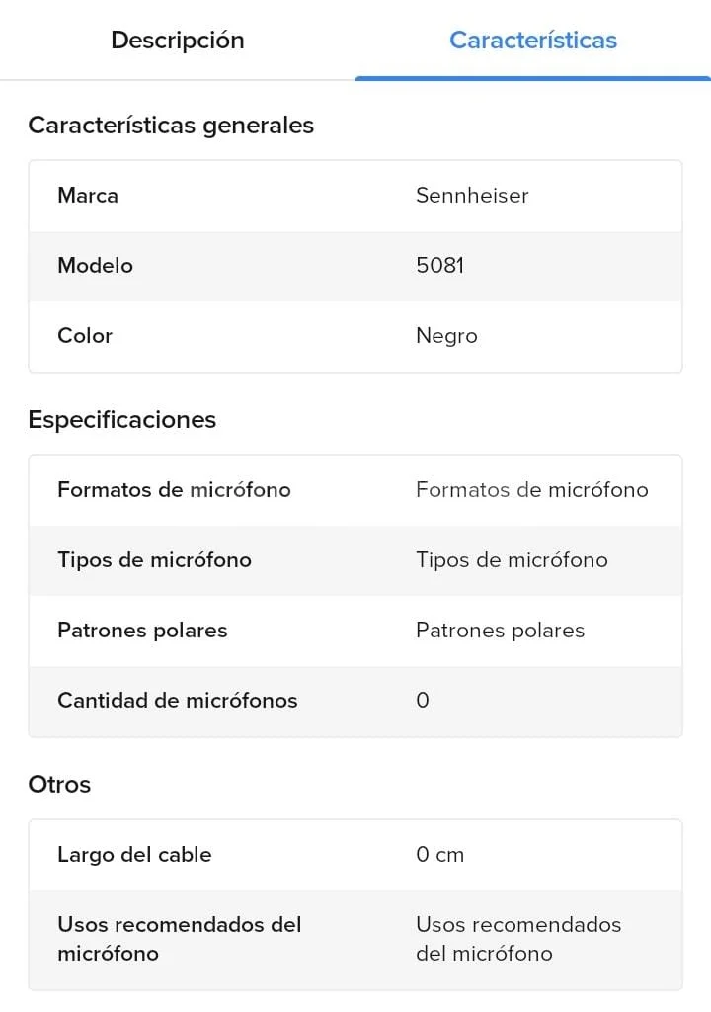Click the non-bold Patrones polares value
Viewport: 711px width, 1012px height.
(x=500, y=631)
